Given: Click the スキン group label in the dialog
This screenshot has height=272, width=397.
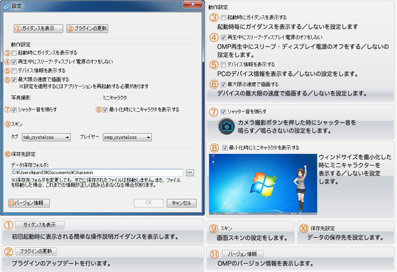Looking at the screenshot, I should [17, 124].
